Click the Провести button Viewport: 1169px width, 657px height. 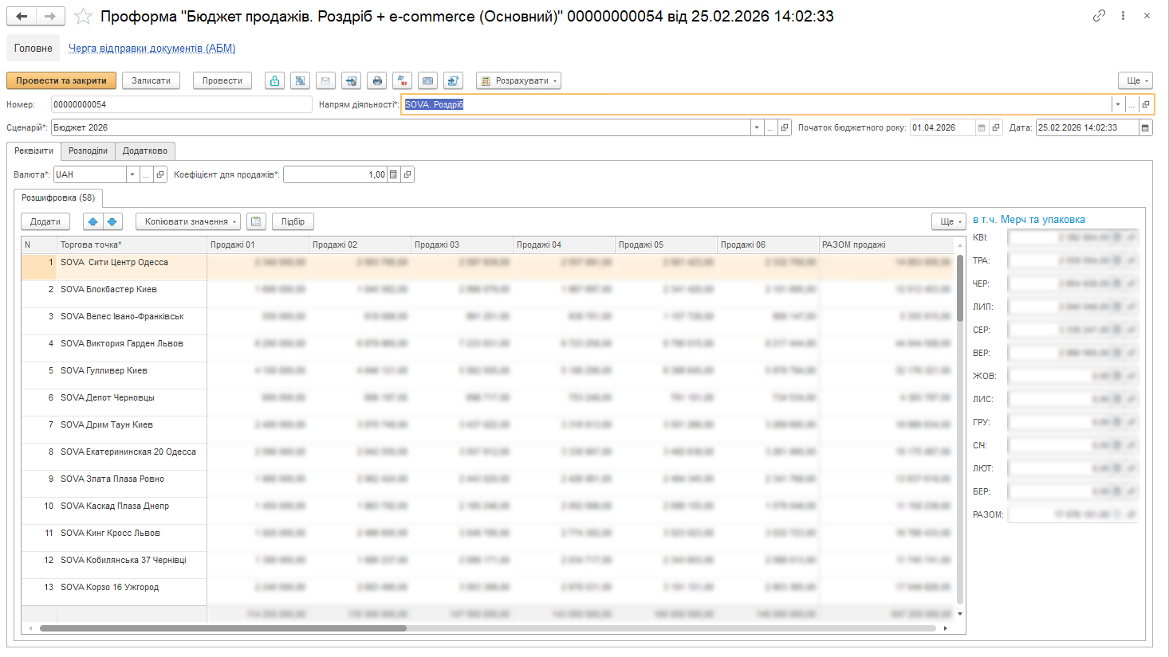tap(222, 80)
